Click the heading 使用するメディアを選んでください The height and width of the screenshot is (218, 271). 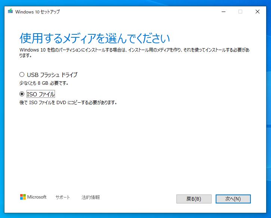coord(95,38)
